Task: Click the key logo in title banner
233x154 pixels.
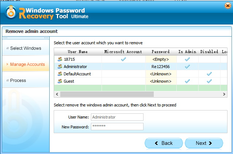Action: click(x=11, y=12)
